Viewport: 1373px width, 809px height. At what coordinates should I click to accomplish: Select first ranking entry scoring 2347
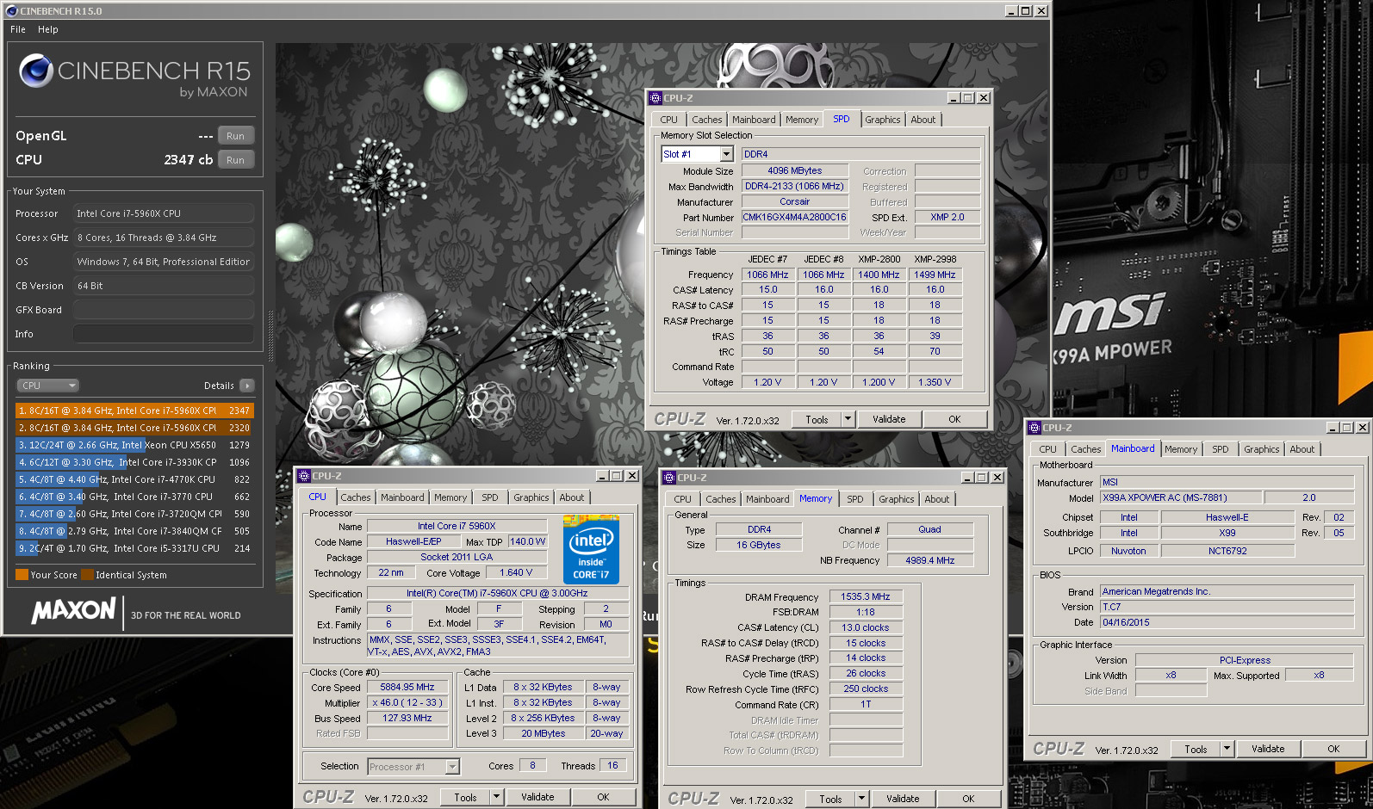click(134, 411)
